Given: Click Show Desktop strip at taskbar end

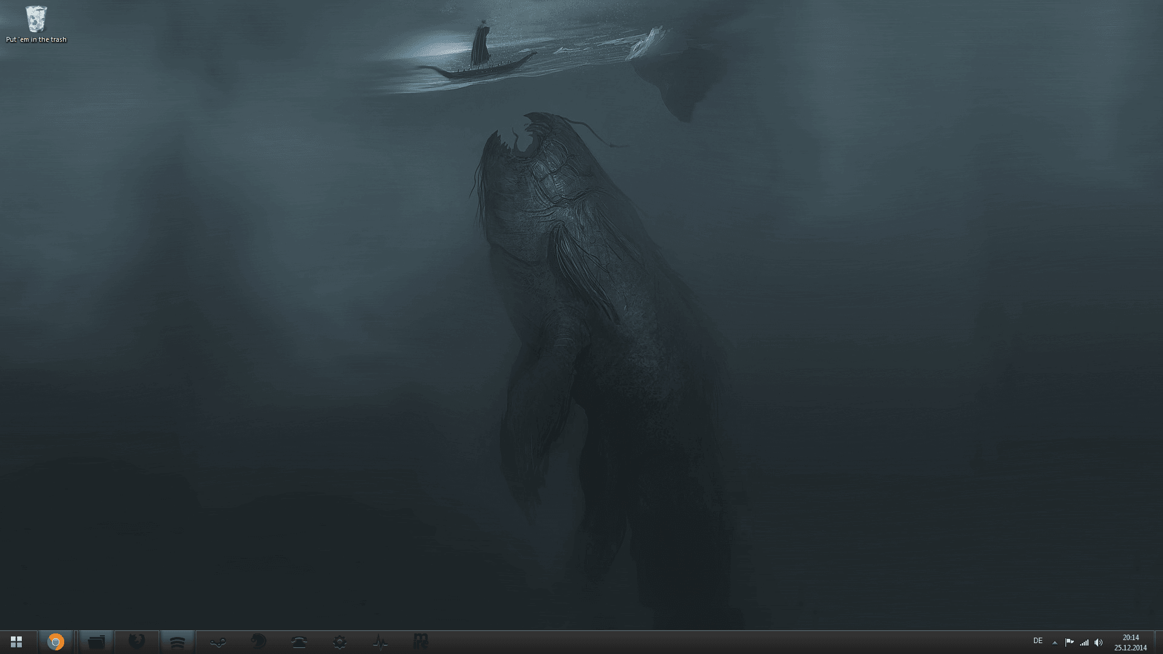Looking at the screenshot, I should coord(1159,642).
